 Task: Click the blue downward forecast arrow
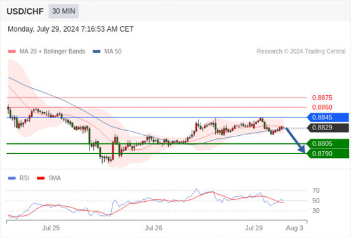coord(296,140)
